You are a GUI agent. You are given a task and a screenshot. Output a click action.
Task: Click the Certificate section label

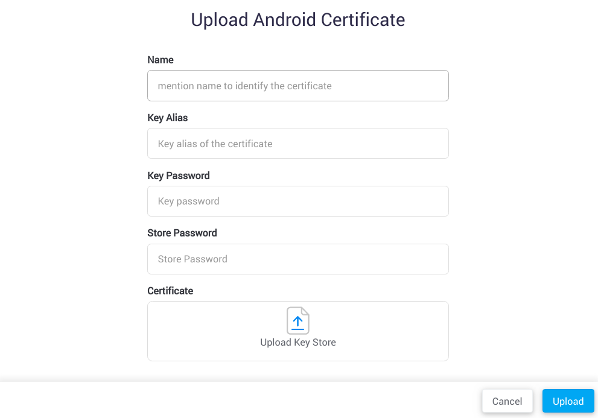pos(170,291)
